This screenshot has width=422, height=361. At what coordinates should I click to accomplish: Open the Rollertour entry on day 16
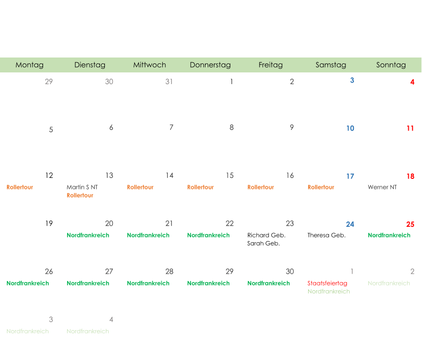click(261, 187)
